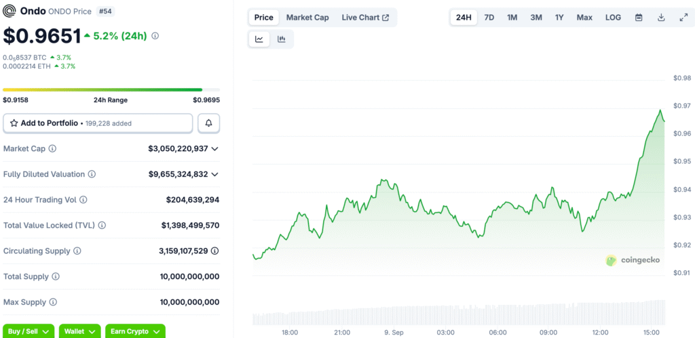The height and width of the screenshot is (338, 695).
Task: Click the Total Value Locked info icon
Action: (x=102, y=225)
